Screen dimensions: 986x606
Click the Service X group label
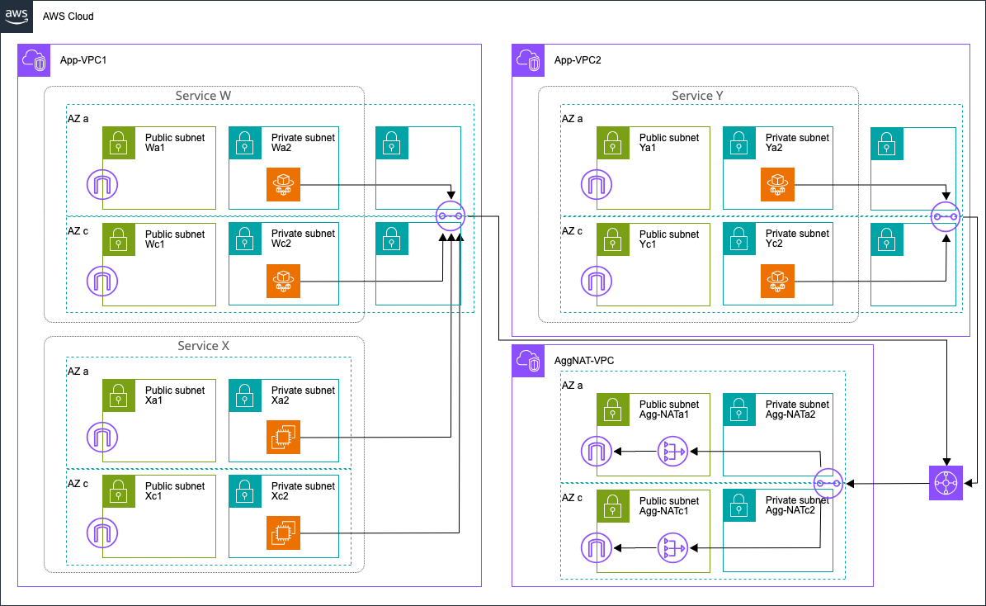tap(202, 346)
